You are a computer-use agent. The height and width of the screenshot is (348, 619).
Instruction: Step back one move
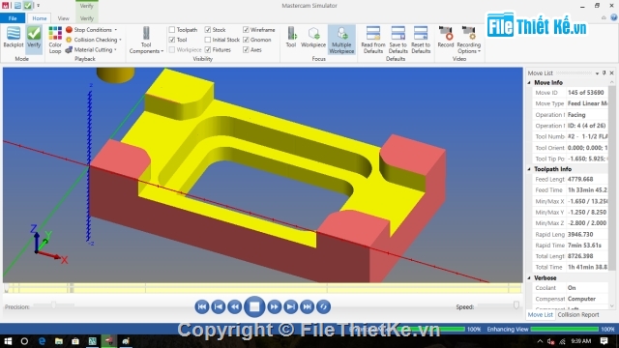point(235,306)
